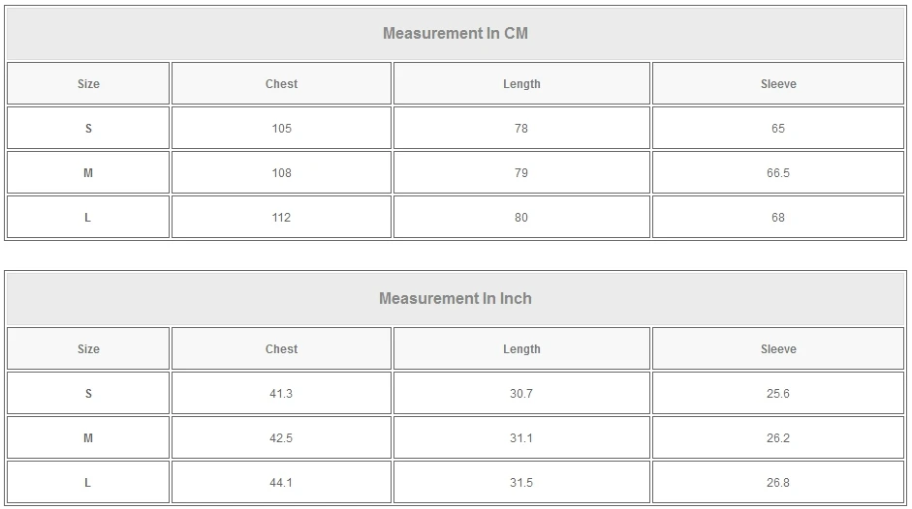
Task: Click the Length header in the CM table
Action: point(521,84)
